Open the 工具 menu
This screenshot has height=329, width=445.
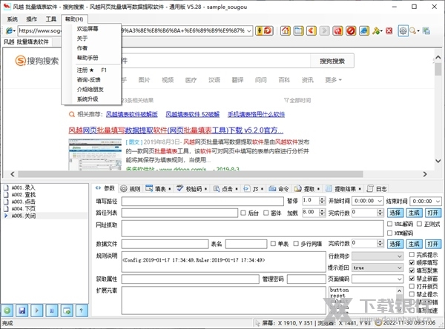click(x=50, y=19)
